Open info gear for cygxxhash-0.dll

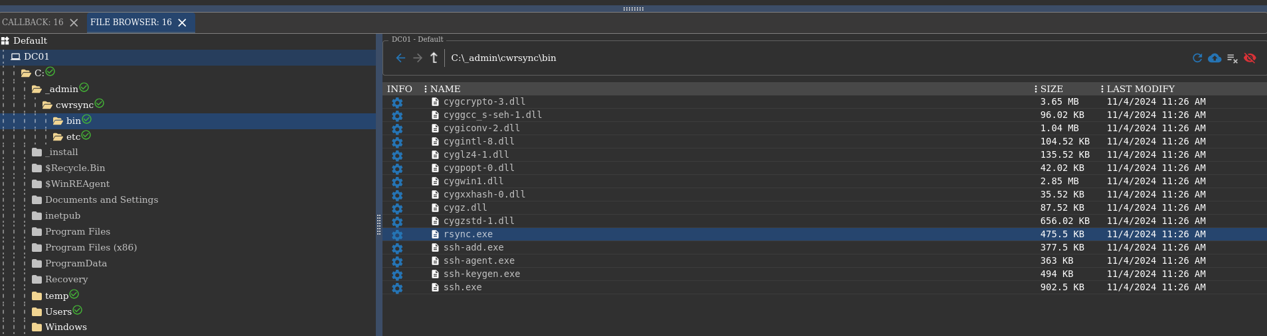pyautogui.click(x=397, y=196)
